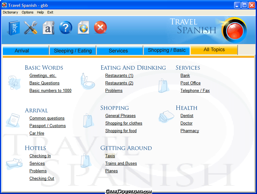Open the Bank topic
Screen dimensions: 257x194
coord(185,76)
